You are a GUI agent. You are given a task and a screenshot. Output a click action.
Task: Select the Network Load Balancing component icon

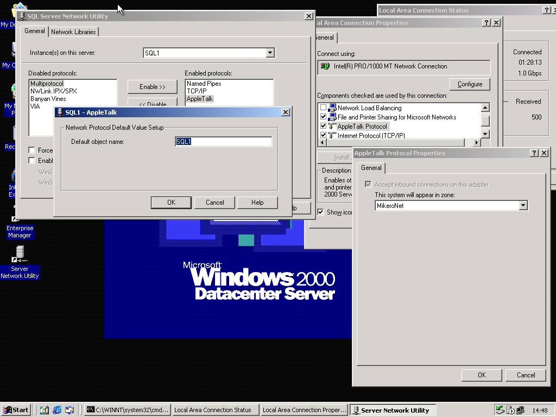point(332,108)
